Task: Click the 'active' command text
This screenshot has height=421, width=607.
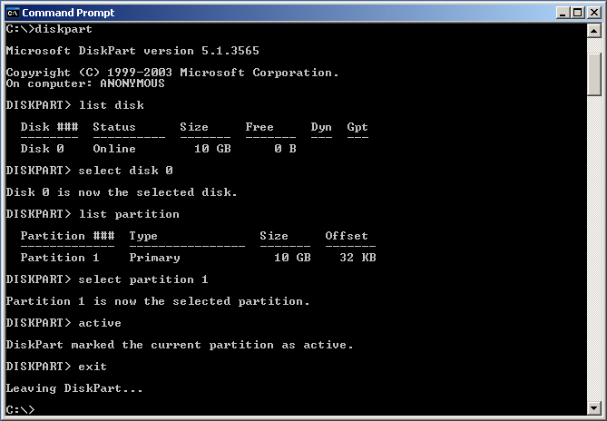Action: coord(100,323)
